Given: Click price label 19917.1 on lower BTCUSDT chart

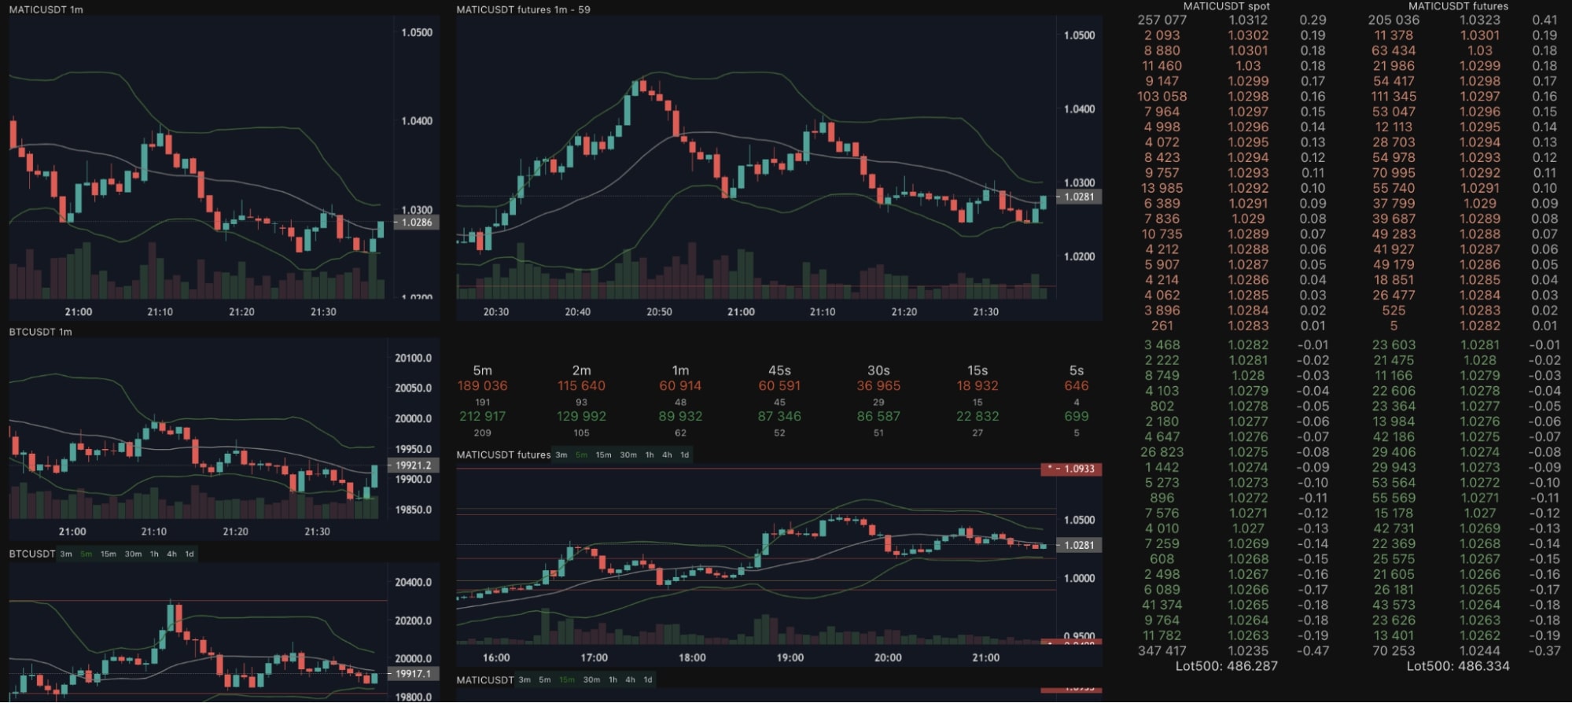Looking at the screenshot, I should click(x=413, y=674).
